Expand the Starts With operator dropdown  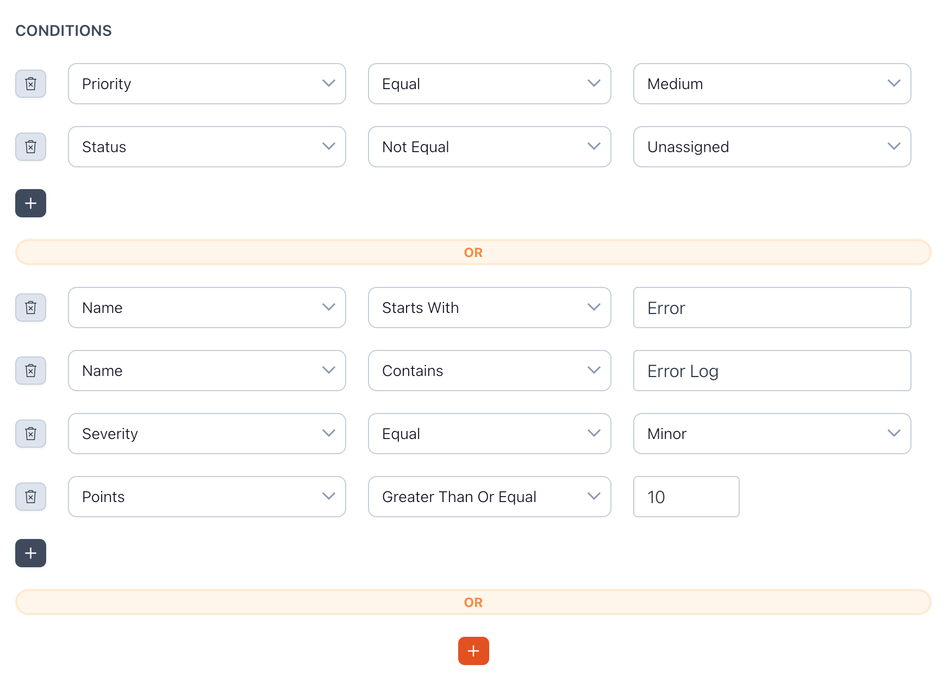pyautogui.click(x=489, y=308)
